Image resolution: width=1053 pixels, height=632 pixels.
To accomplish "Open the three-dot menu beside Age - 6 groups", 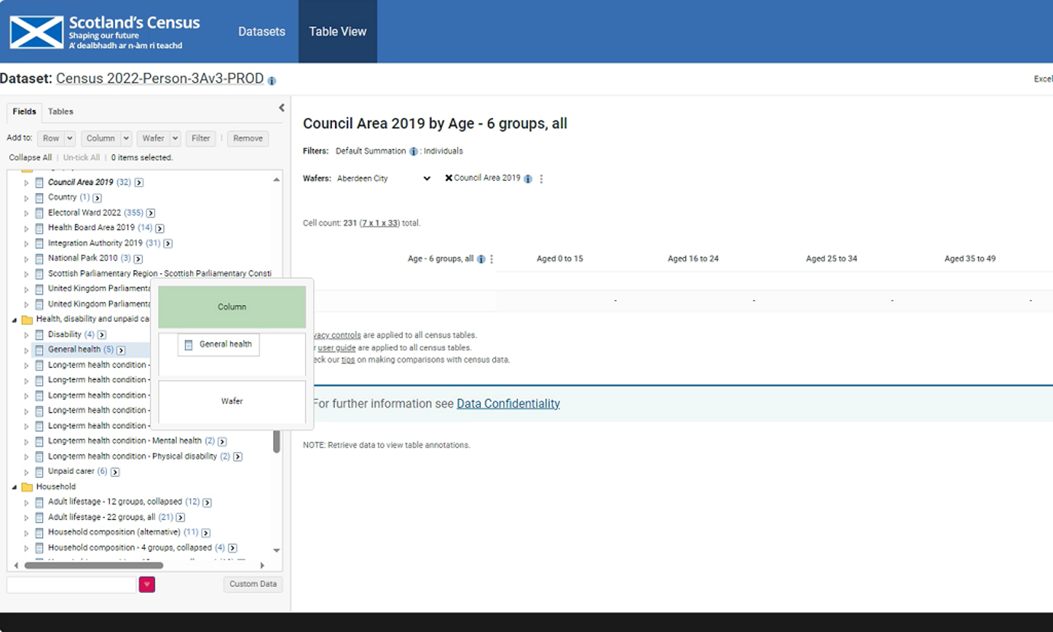I will [491, 260].
